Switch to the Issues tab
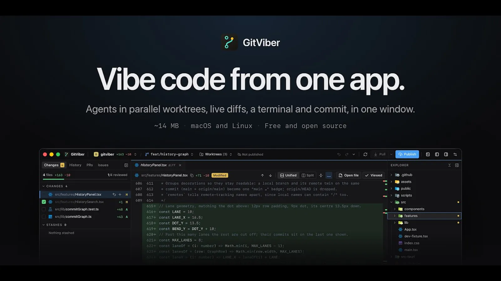 point(103,165)
